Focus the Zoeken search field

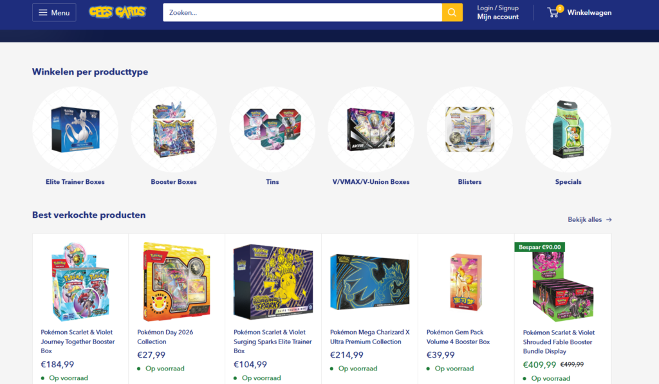(x=302, y=13)
